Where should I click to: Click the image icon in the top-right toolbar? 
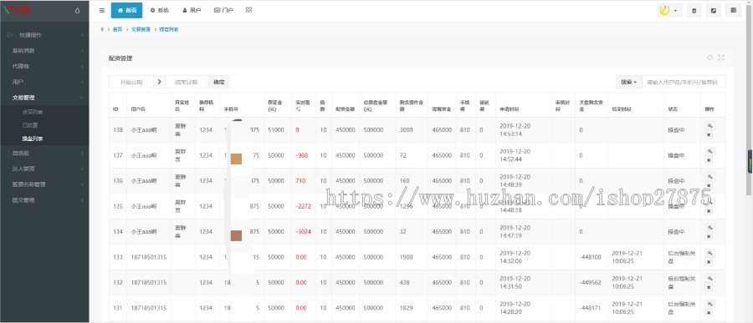[x=713, y=11]
